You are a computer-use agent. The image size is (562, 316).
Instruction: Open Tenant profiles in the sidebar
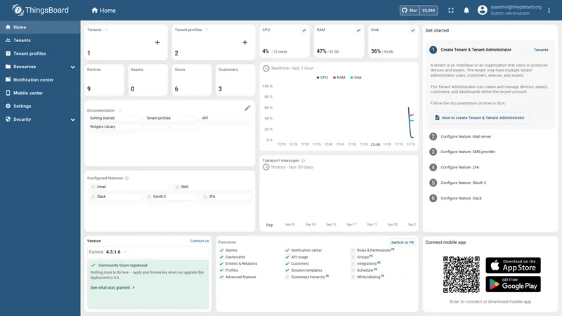40,53
